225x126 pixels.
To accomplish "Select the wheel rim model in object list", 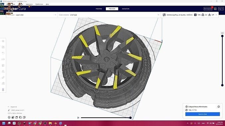I will (x=18, y=110).
